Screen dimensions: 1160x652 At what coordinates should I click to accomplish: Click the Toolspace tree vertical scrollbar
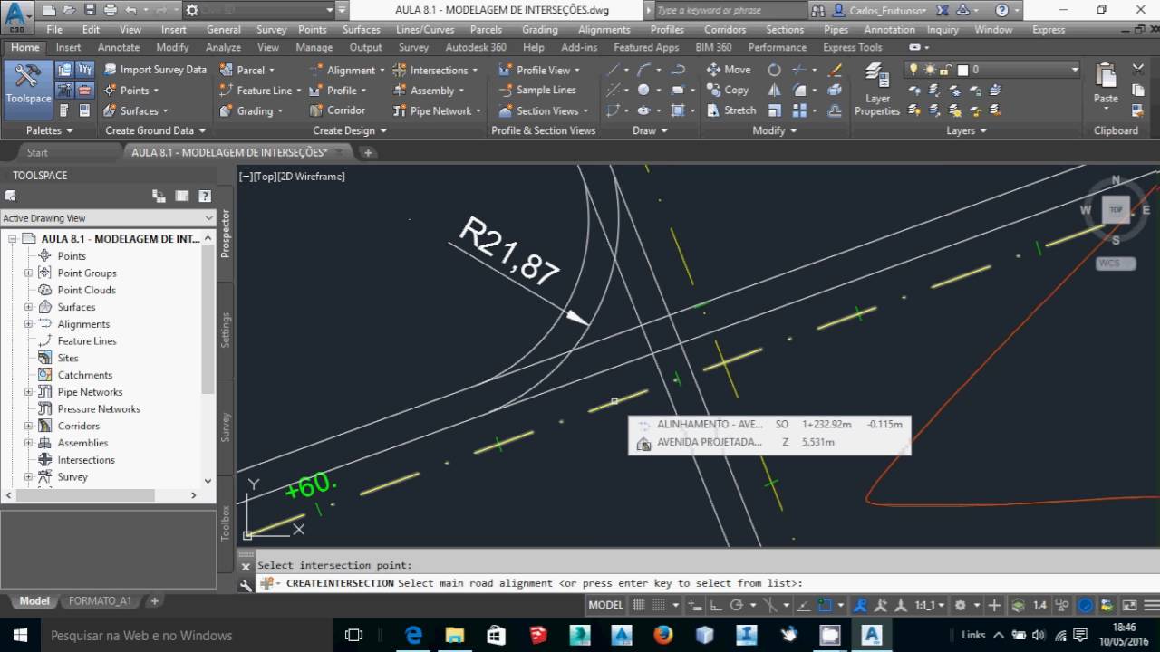click(x=208, y=359)
